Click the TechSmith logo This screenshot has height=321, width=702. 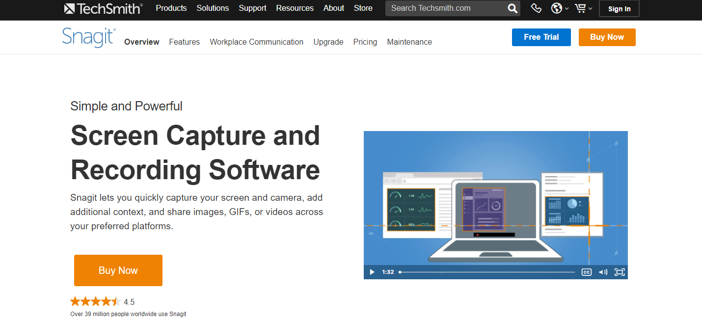pos(103,8)
